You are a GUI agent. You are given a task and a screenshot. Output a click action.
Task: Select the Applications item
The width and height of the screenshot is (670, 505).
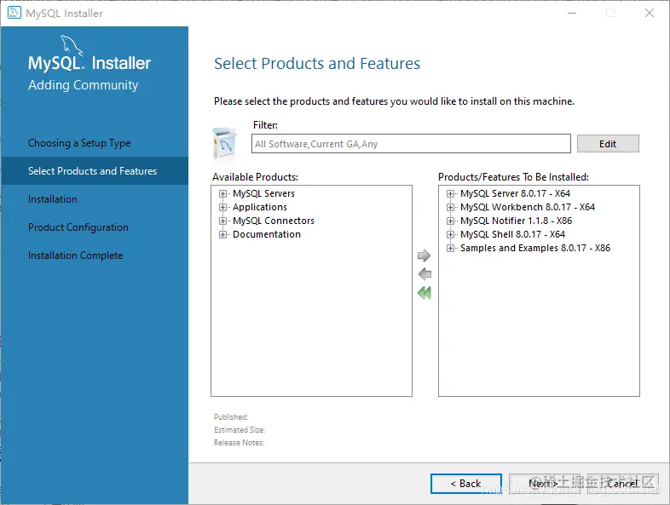point(260,207)
